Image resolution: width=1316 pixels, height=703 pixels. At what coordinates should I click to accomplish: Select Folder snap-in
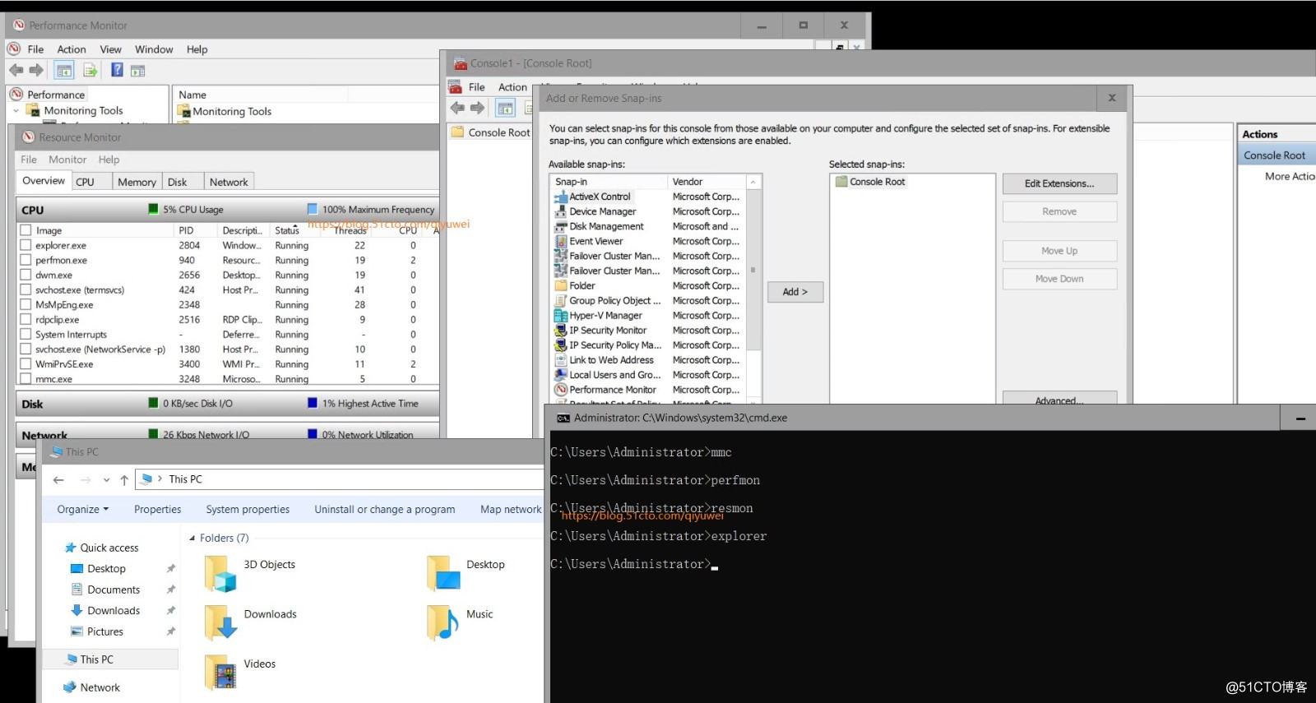coord(582,285)
